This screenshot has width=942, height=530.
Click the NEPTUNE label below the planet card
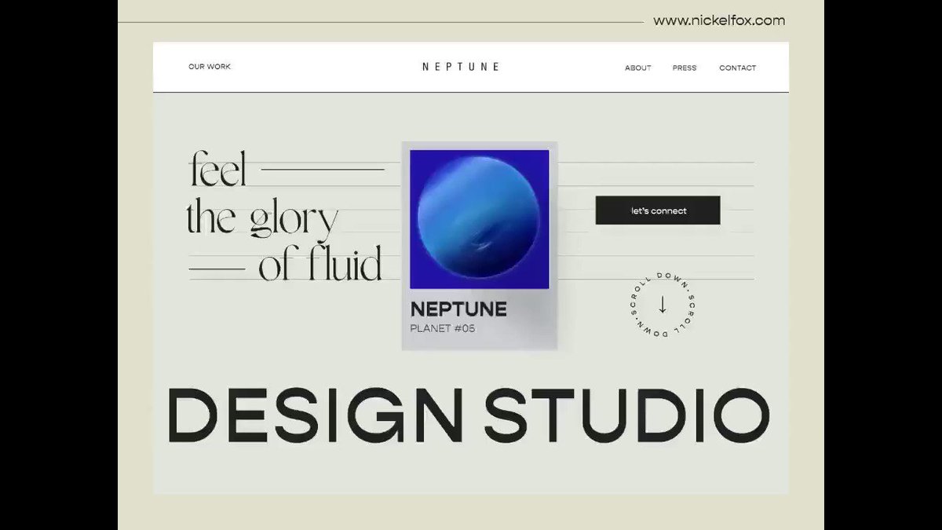[x=458, y=309]
